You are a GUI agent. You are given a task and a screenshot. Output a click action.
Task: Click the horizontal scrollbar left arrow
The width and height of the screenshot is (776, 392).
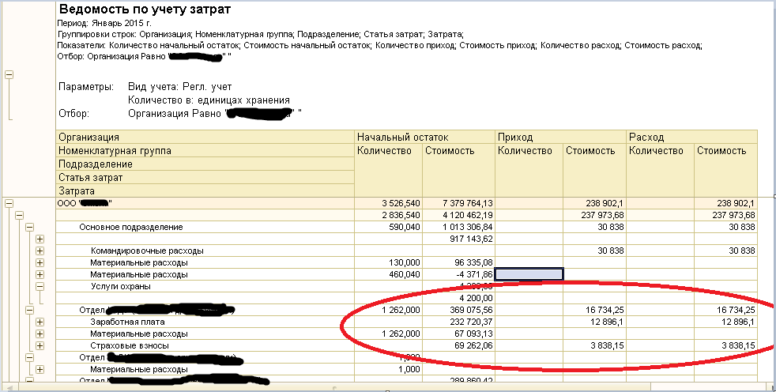click(8, 386)
